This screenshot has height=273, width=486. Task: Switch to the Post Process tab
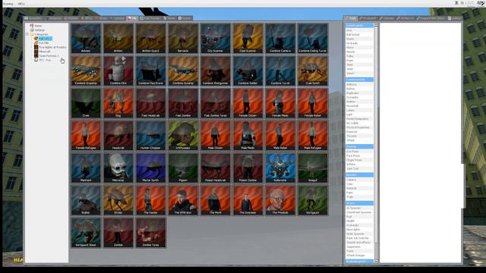pos(150,18)
